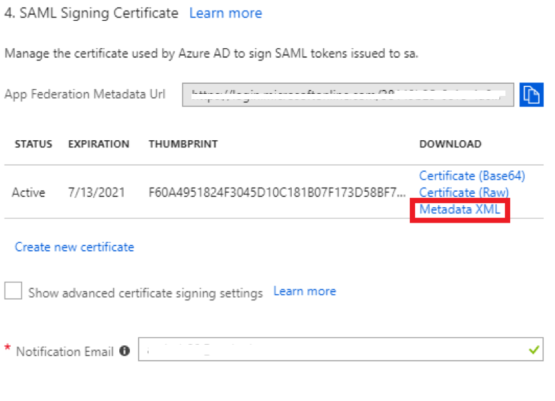Enable Show advanced certificate signing settings
Screen dimensions: 555x401
(14, 292)
